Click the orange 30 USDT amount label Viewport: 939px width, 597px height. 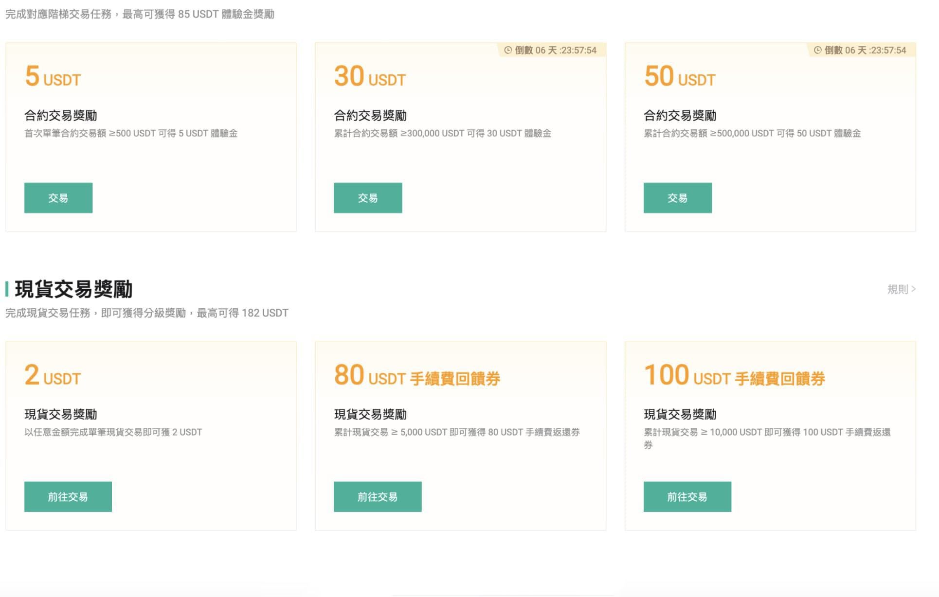pos(370,77)
